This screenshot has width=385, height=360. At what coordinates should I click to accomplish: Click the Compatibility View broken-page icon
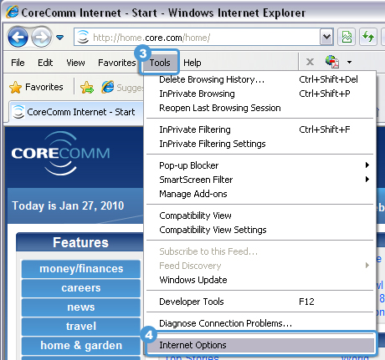pyautogui.click(x=346, y=37)
